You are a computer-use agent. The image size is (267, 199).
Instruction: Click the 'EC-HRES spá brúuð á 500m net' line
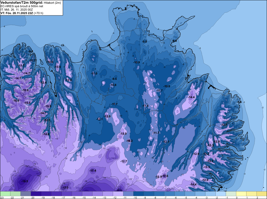[22, 6]
